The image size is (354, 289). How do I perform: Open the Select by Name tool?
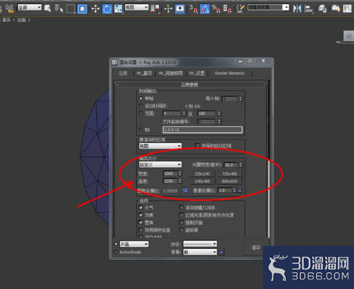59,8
